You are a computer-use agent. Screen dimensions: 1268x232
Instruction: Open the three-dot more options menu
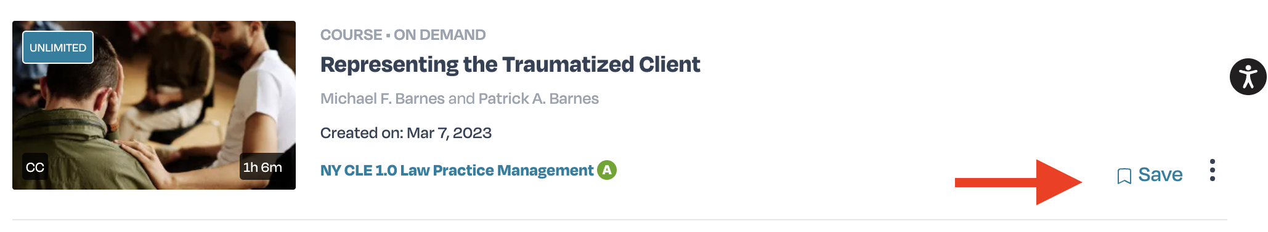pyautogui.click(x=1212, y=170)
